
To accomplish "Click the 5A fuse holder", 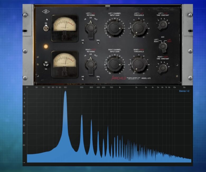I will [46, 64].
